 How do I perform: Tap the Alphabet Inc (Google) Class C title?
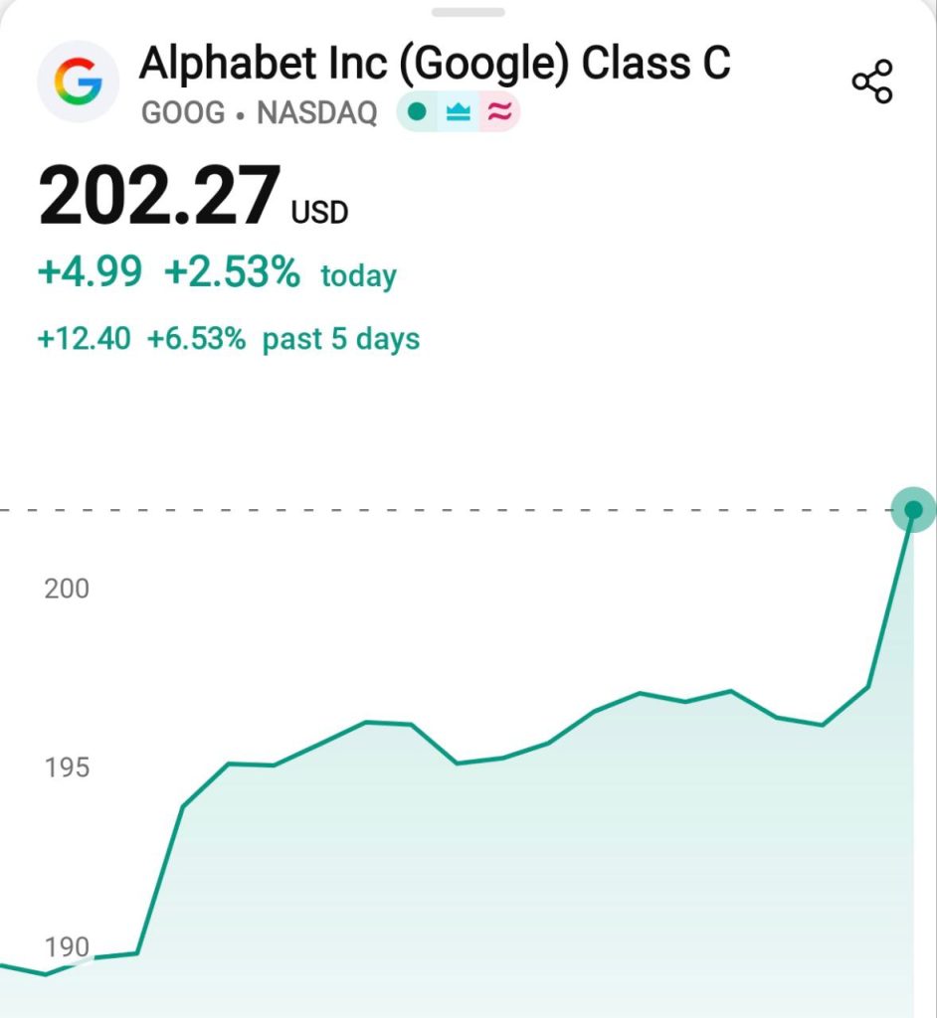[x=435, y=64]
